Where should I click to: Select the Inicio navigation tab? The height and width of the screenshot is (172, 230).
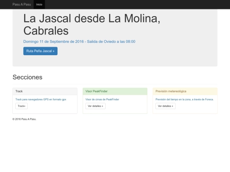pyautogui.click(x=39, y=4)
